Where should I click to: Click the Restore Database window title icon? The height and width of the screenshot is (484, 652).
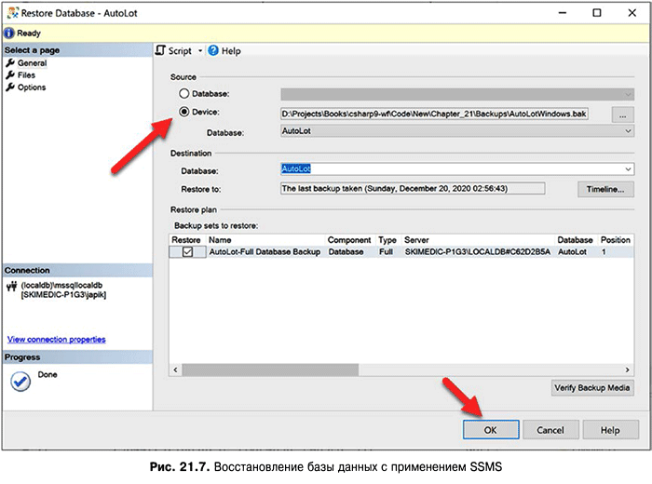[x=13, y=13]
